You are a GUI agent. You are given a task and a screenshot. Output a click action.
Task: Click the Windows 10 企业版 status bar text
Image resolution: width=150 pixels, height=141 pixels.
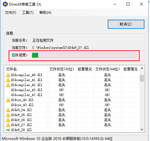57,139
